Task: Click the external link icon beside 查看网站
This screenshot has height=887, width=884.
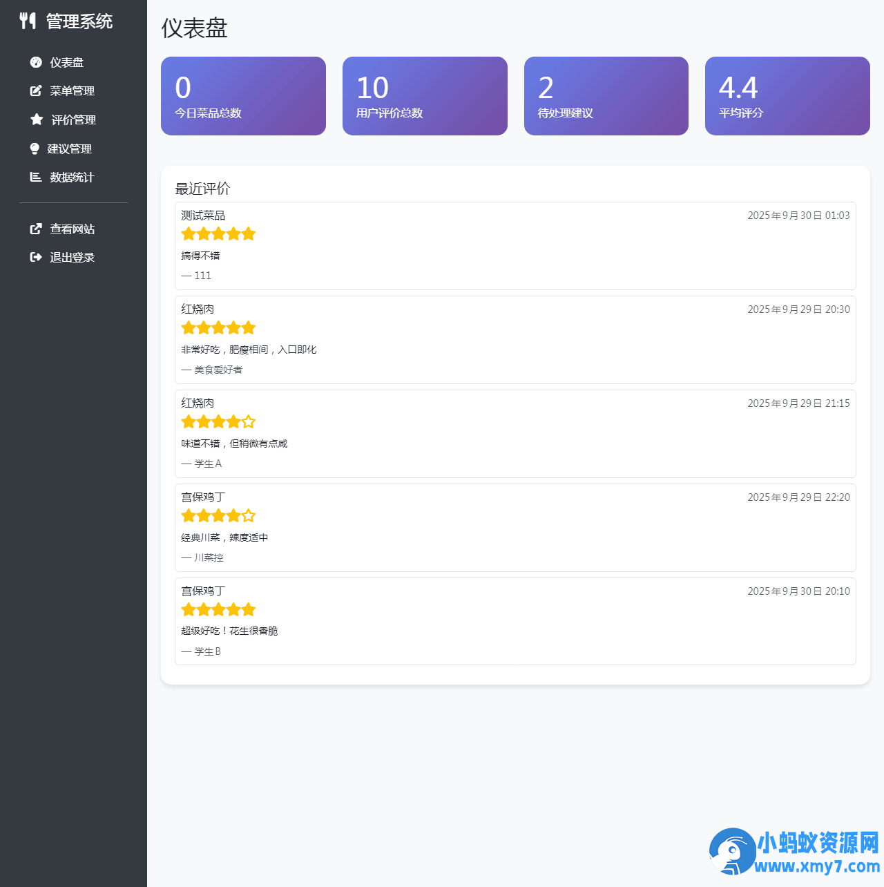Action: (x=36, y=229)
